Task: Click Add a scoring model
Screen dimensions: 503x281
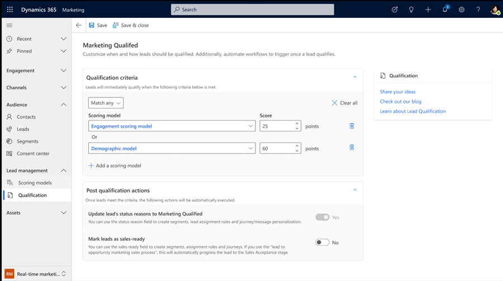Action: 115,165
